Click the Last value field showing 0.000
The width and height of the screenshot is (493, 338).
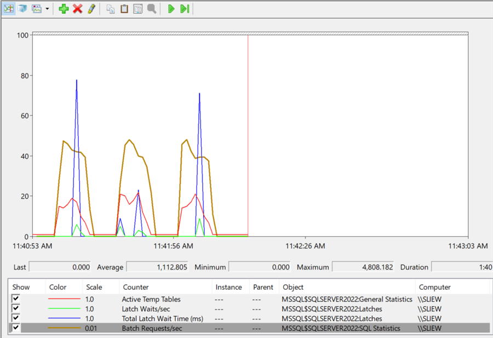60,267
